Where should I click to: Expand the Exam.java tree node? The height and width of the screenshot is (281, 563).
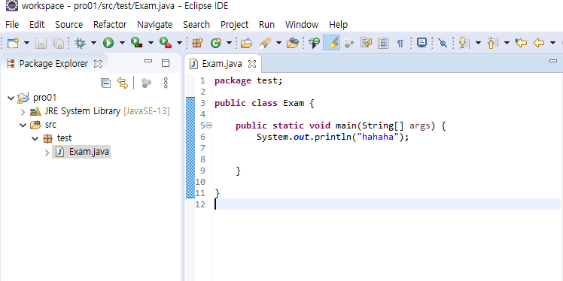pos(47,153)
